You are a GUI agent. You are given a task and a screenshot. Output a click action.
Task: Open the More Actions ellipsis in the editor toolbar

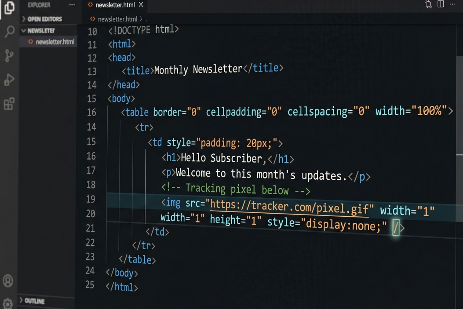(x=452, y=4)
